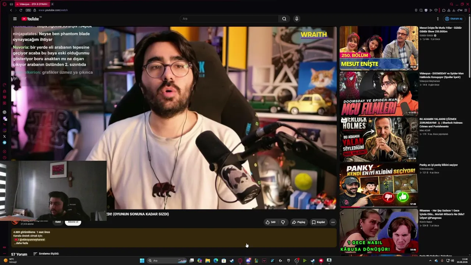Open more actions menu beside Kaydet
This screenshot has width=471, height=265.
coord(333,222)
